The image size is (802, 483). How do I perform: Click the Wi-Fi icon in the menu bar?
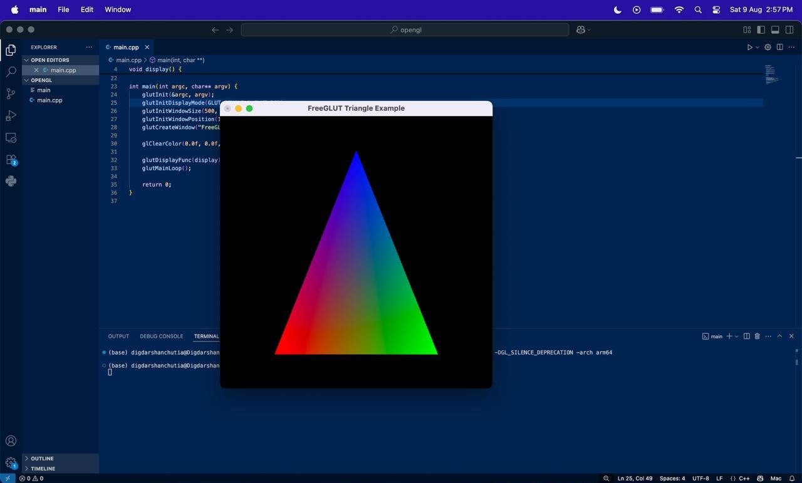(678, 9)
